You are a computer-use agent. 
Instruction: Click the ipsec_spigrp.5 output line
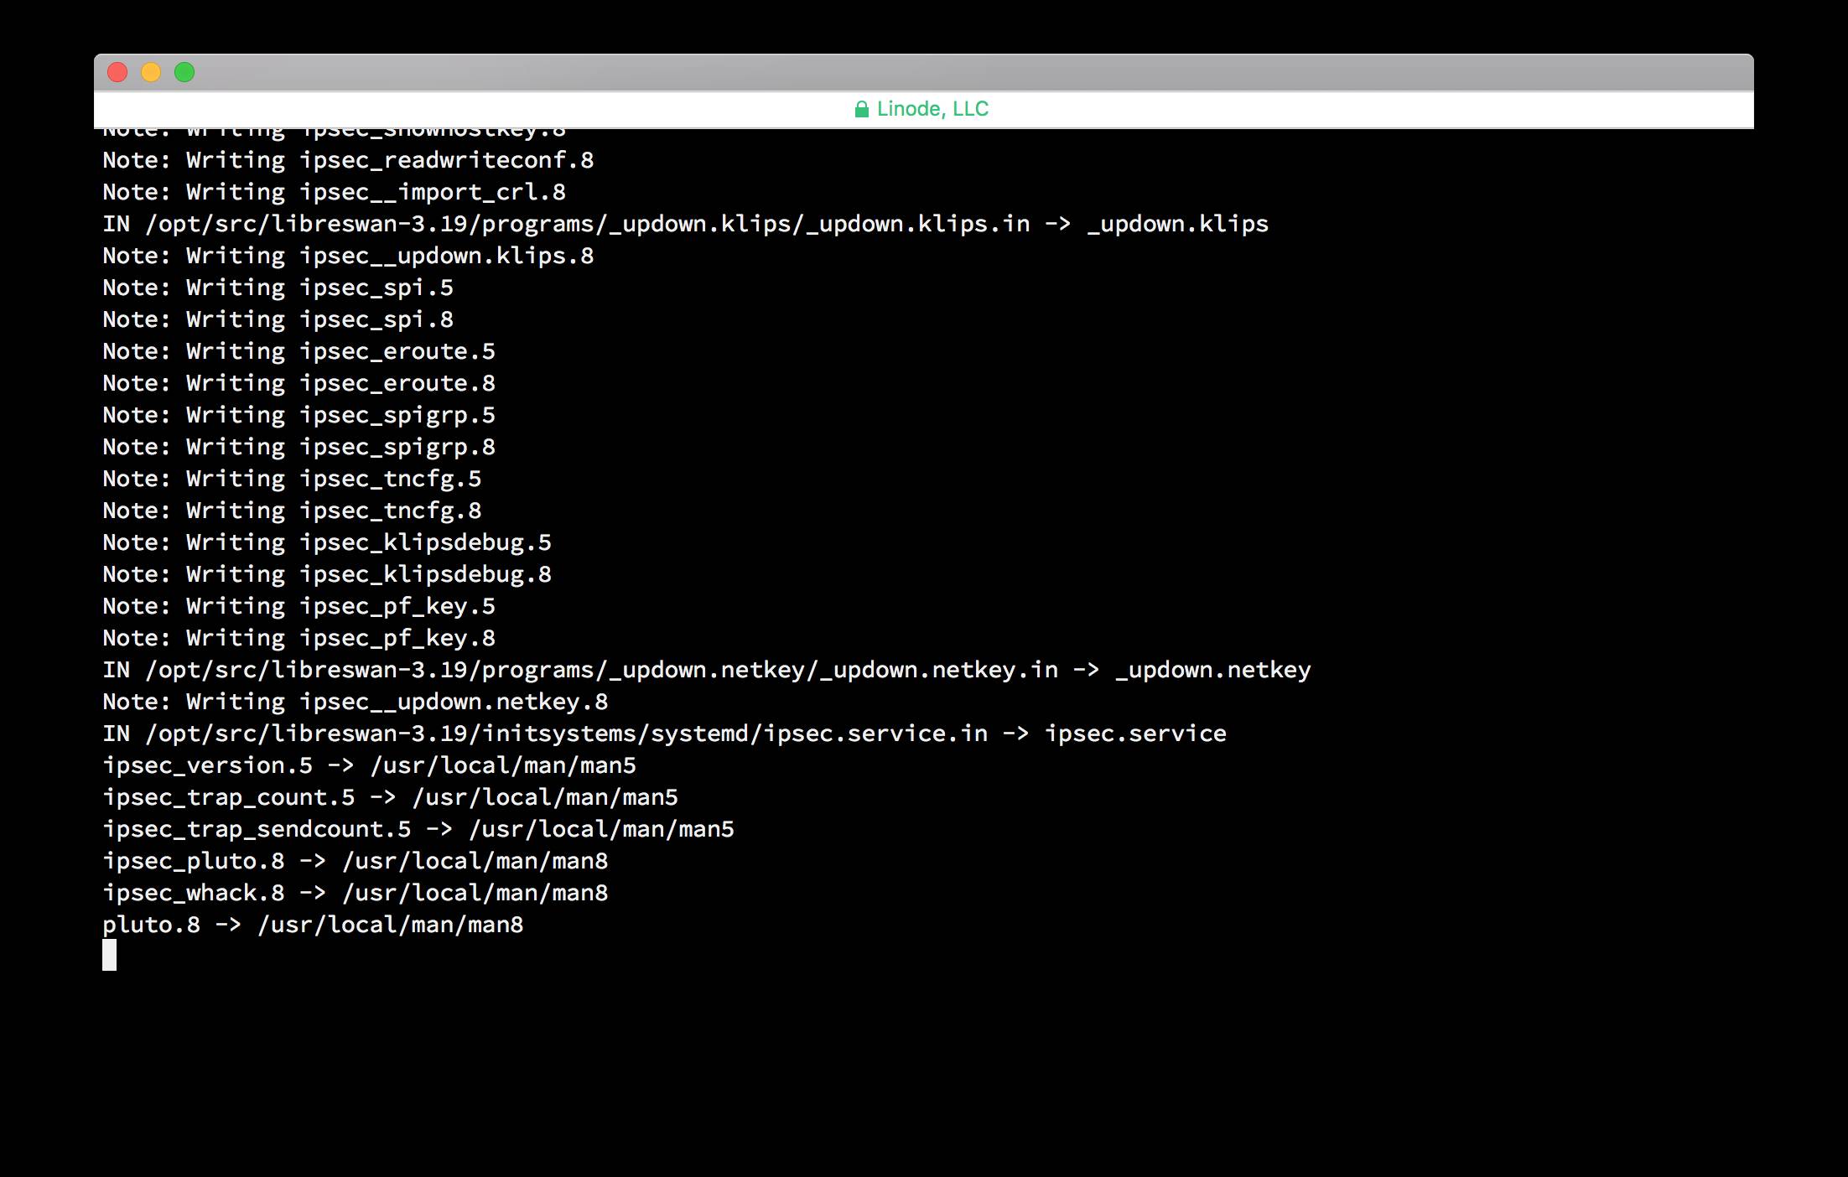click(x=298, y=415)
